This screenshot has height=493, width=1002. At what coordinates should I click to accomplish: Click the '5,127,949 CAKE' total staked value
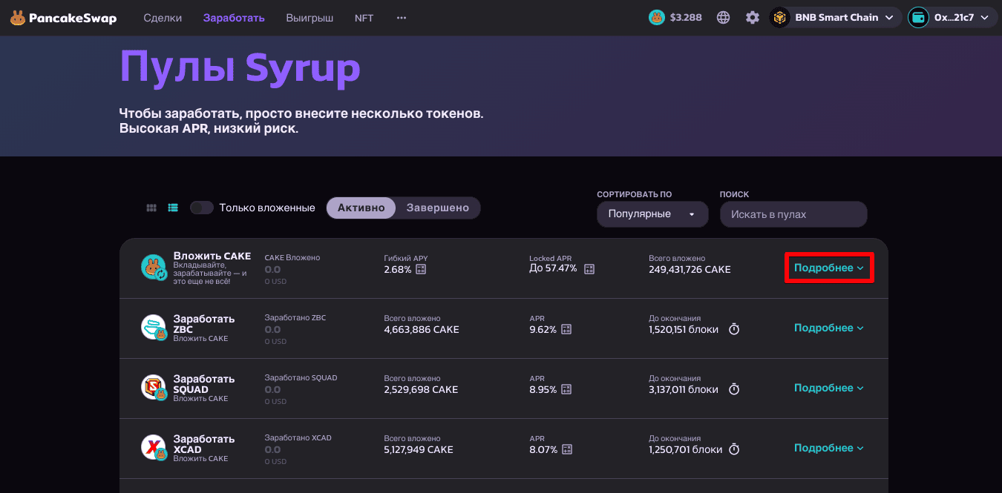coord(419,449)
